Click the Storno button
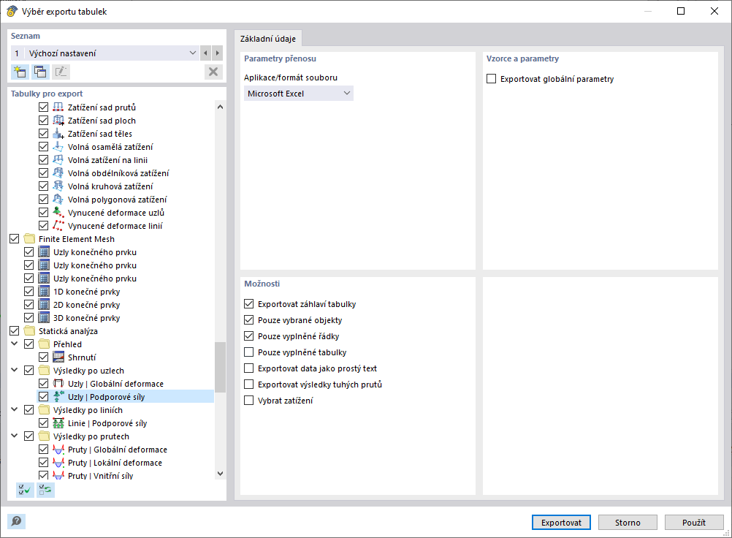 point(628,523)
